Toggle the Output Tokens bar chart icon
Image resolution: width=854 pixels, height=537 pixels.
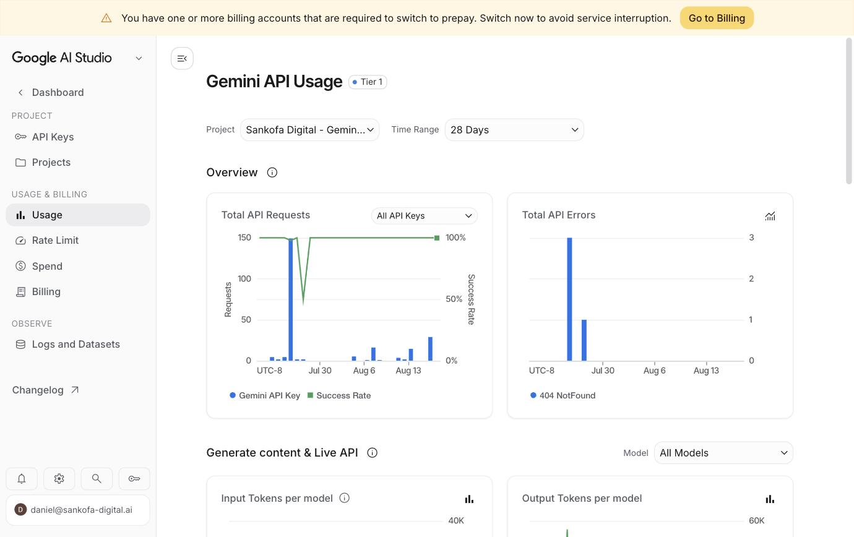[x=770, y=499]
